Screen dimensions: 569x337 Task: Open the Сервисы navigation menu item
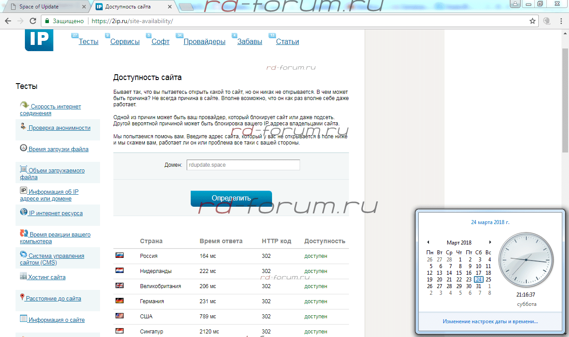tap(125, 42)
